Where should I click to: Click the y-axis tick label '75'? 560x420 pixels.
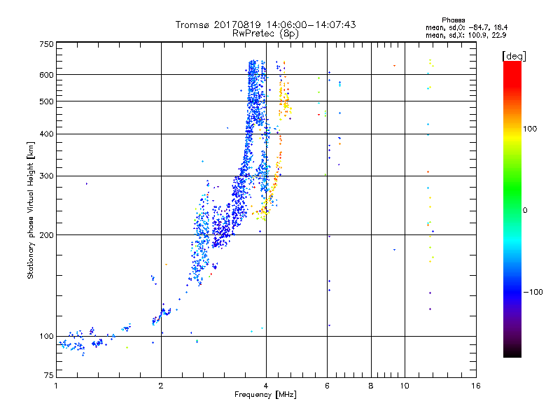49,375
